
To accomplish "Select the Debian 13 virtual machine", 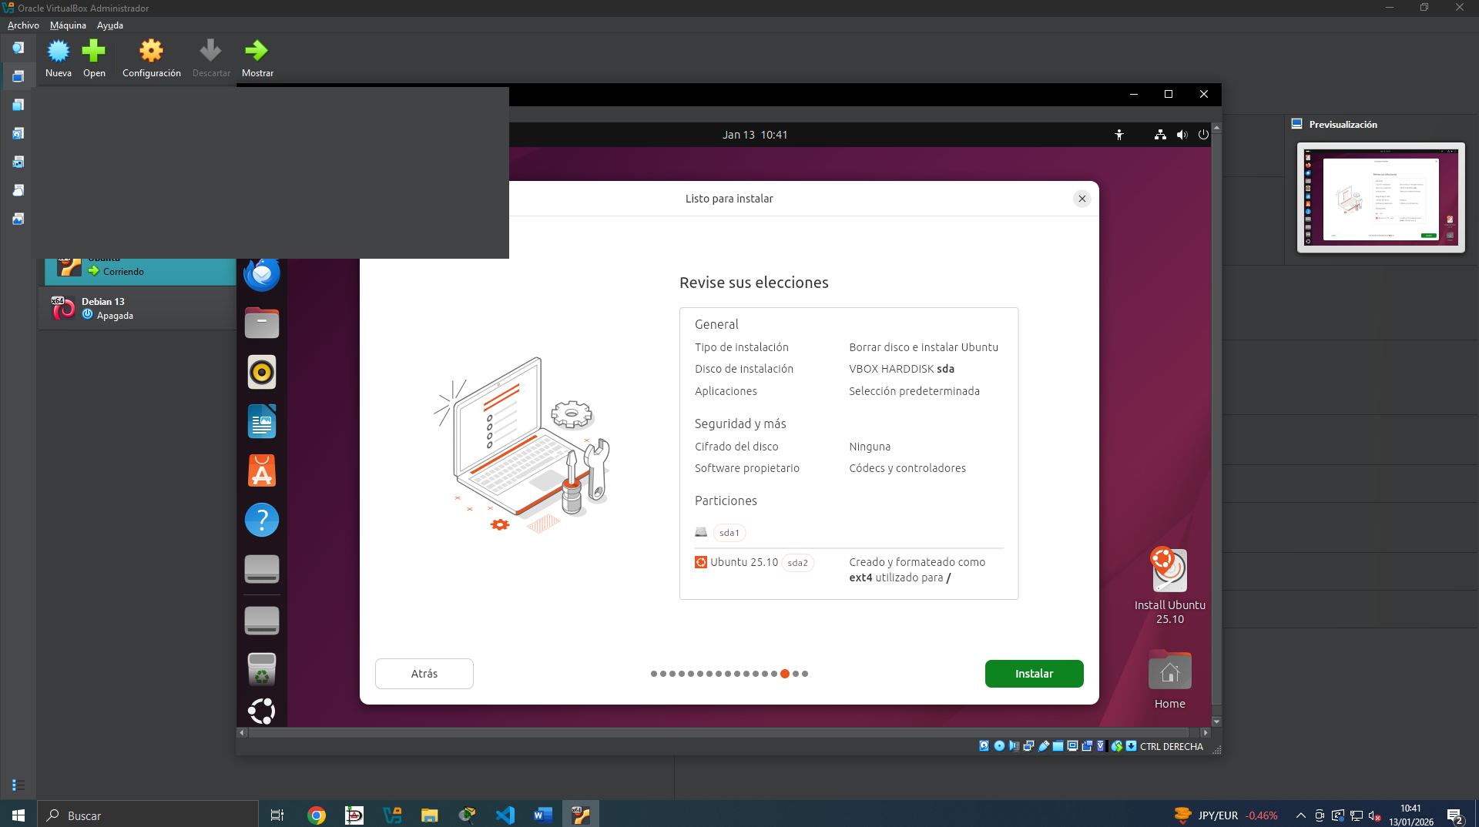I will click(x=139, y=308).
